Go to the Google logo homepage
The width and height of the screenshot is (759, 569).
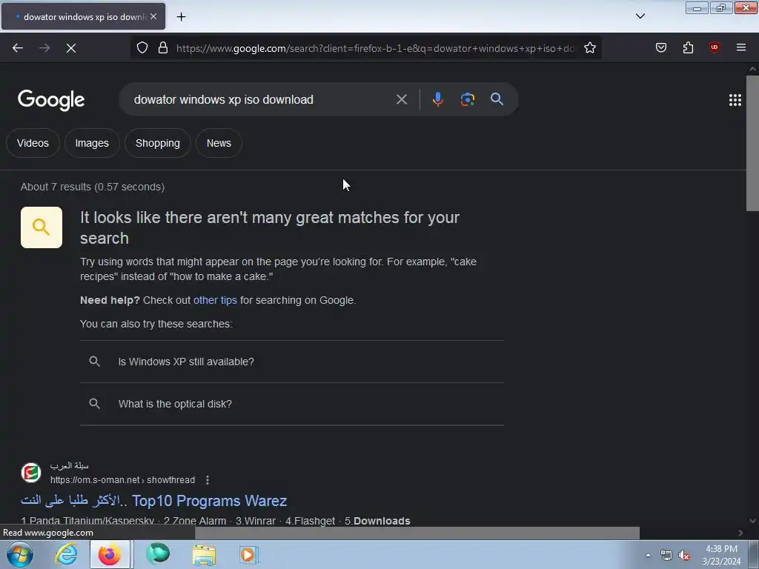click(x=51, y=100)
